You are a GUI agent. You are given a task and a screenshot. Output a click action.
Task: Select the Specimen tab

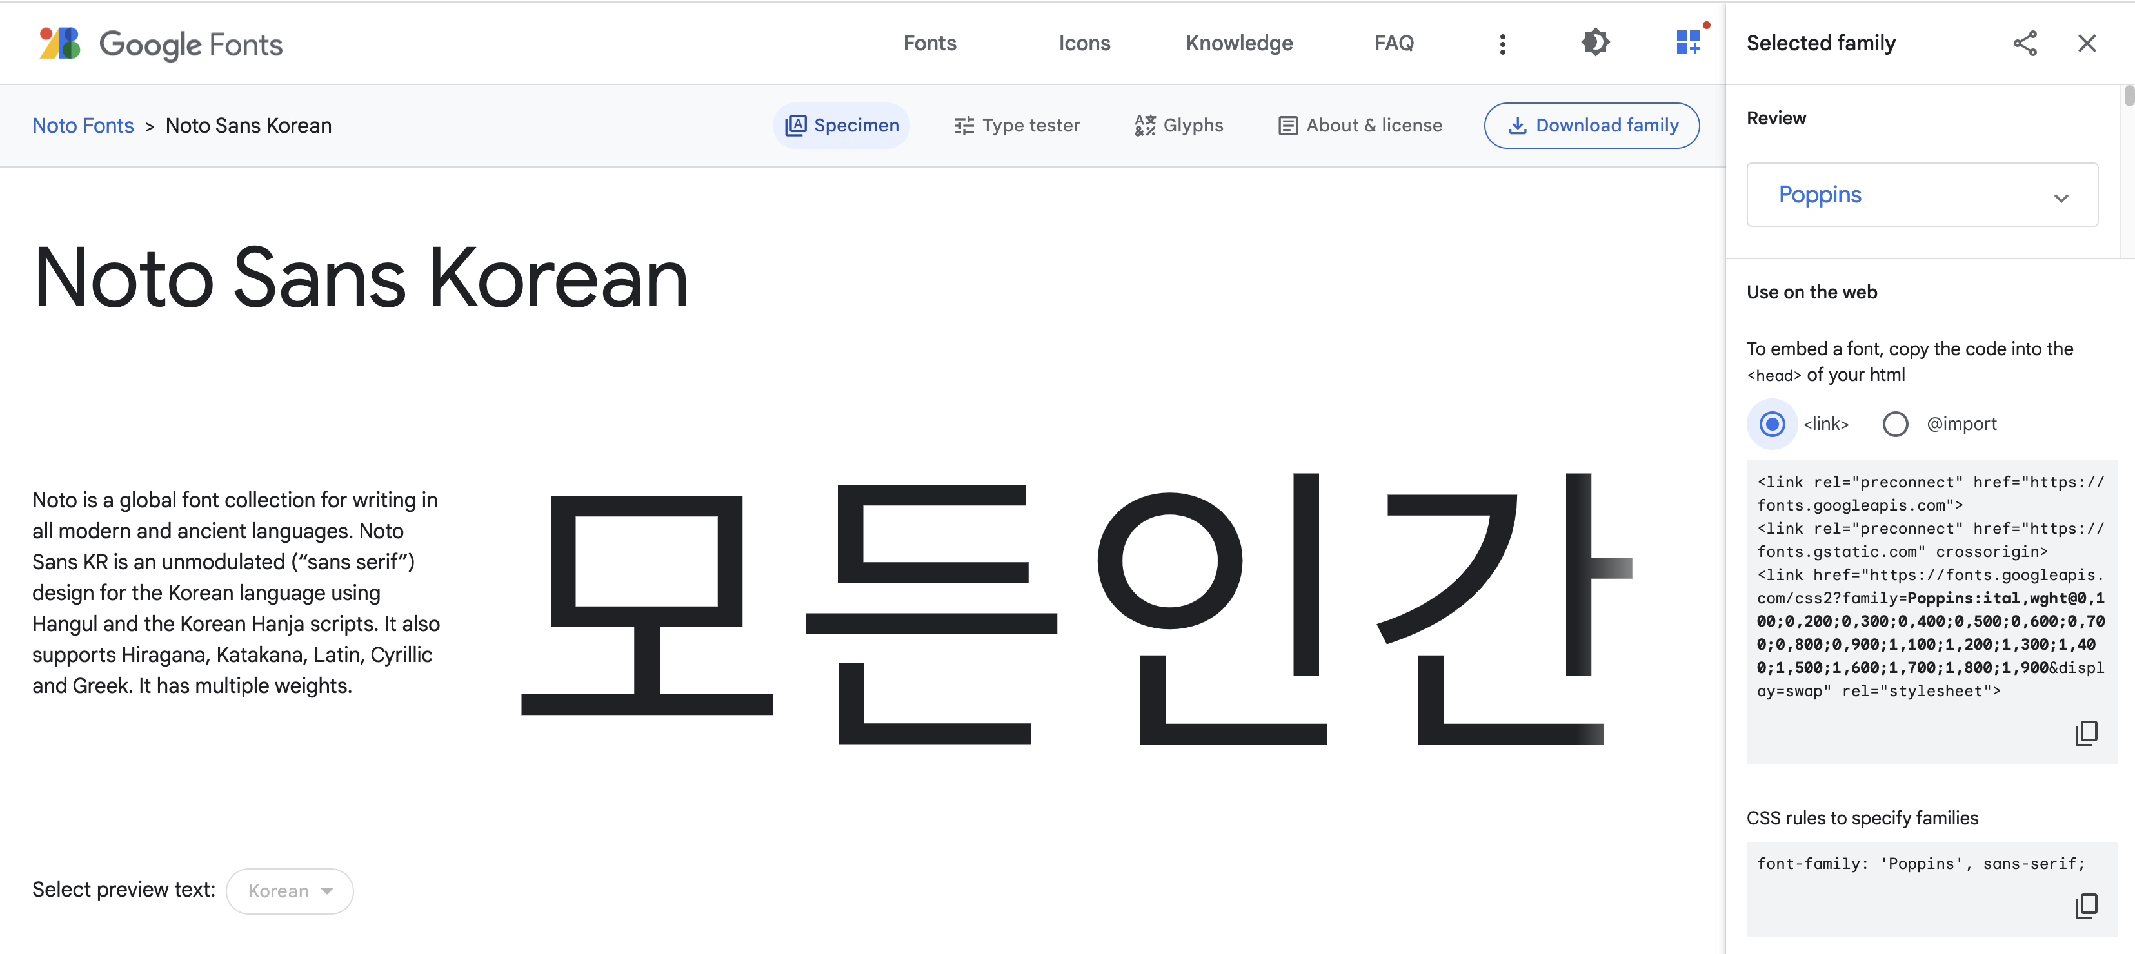[841, 126]
